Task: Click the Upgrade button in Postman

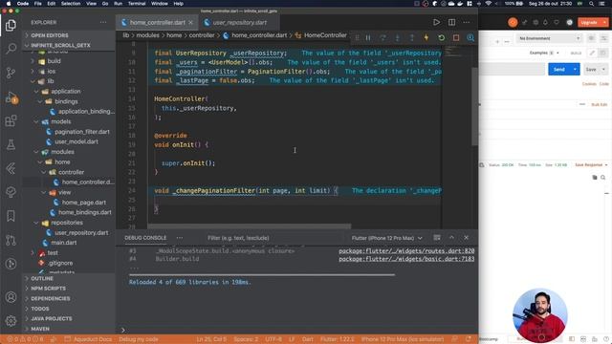Action: point(589,22)
